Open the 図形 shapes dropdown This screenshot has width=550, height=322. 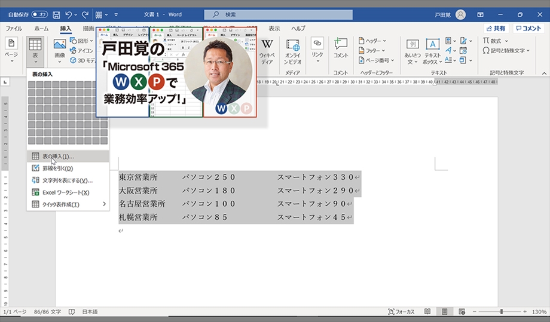tap(81, 41)
